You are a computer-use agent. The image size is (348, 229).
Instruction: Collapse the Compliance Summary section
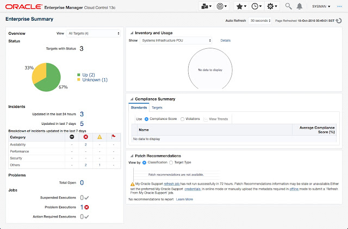coord(132,99)
